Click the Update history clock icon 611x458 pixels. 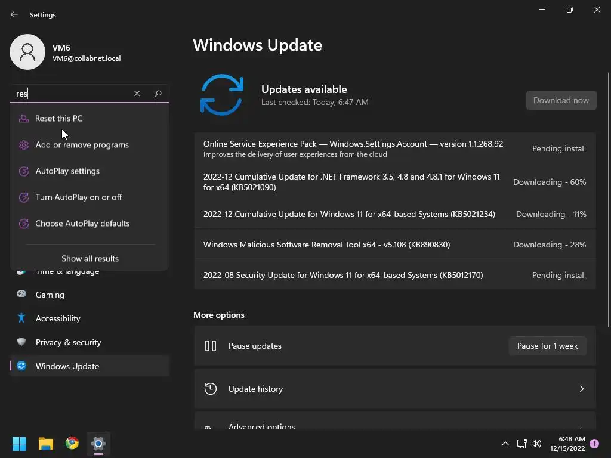[x=211, y=389]
